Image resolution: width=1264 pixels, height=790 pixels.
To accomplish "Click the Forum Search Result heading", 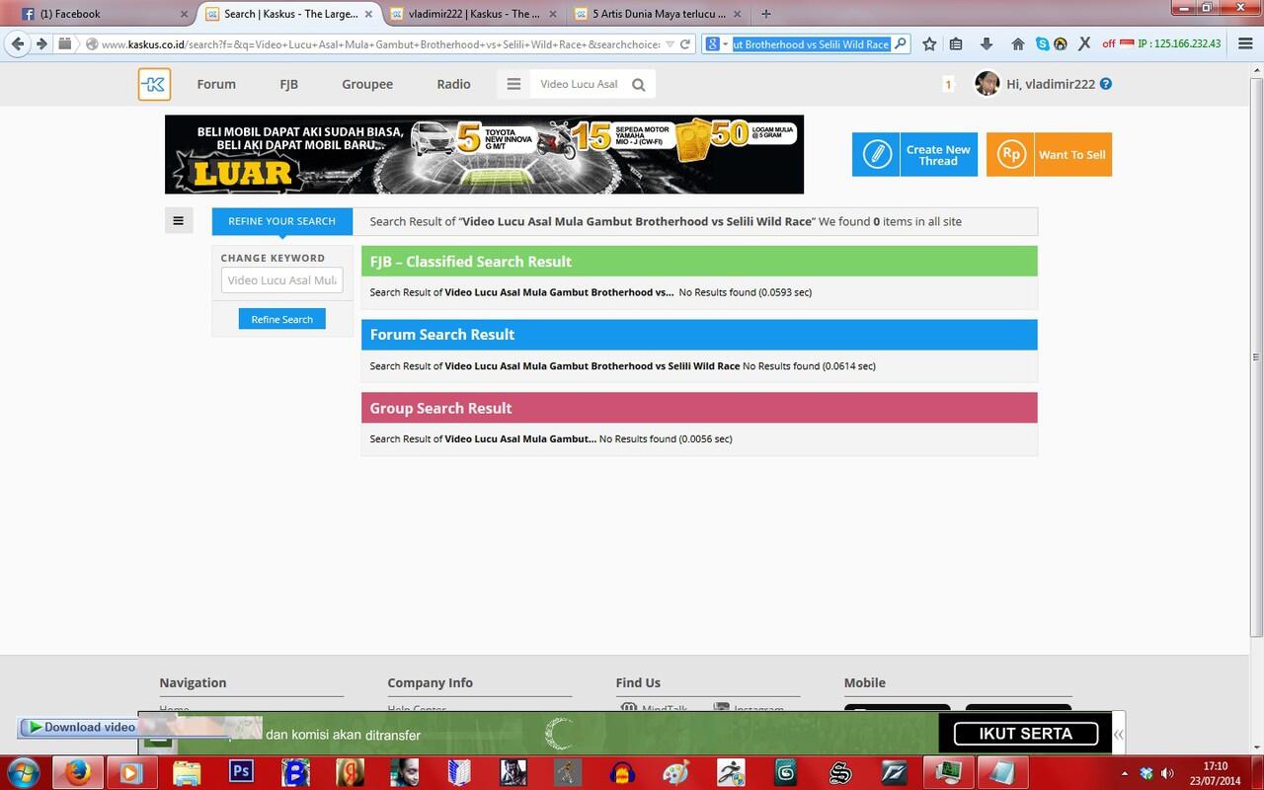I will pyautogui.click(x=442, y=335).
